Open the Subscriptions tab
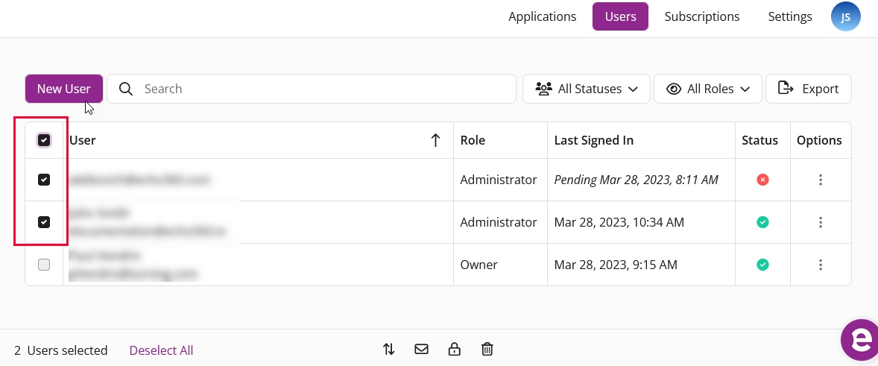Image resolution: width=878 pixels, height=366 pixels. click(701, 17)
